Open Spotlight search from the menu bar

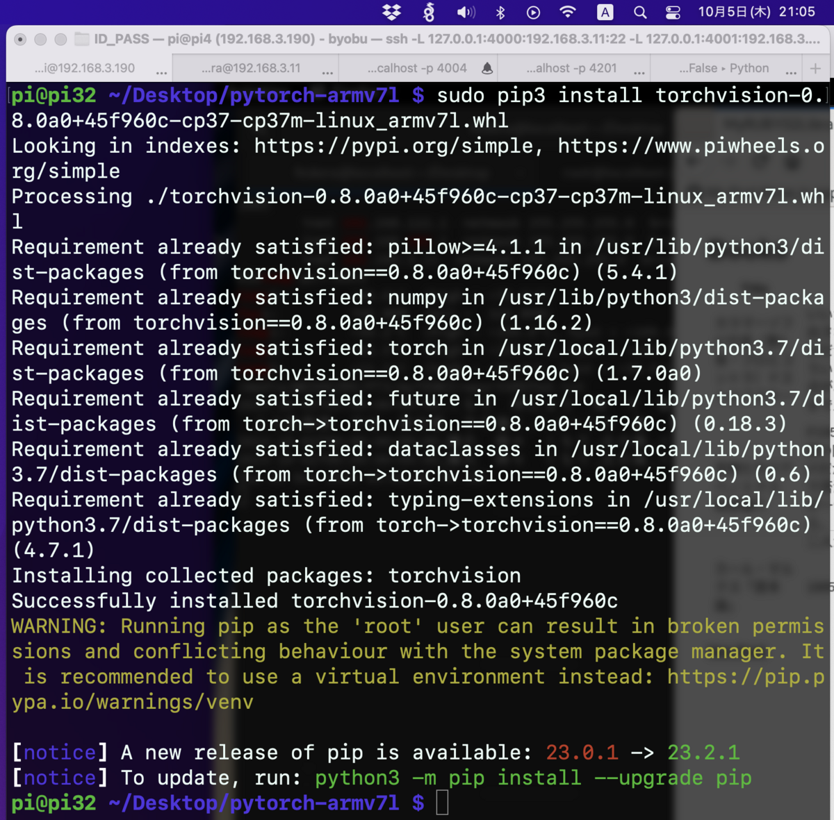point(640,12)
